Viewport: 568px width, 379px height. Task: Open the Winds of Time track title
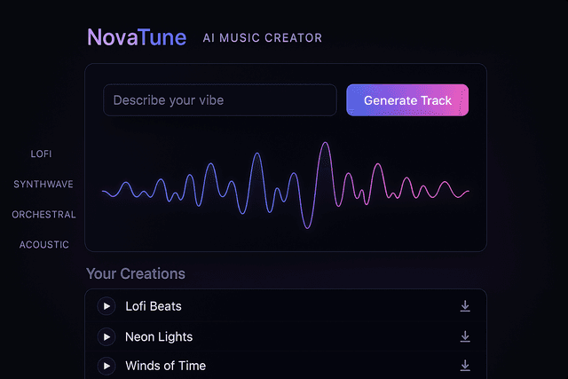[x=165, y=366]
